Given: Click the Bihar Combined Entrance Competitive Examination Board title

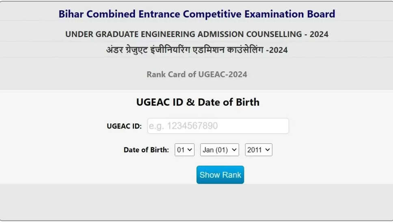Looking at the screenshot, I should coord(196,14).
